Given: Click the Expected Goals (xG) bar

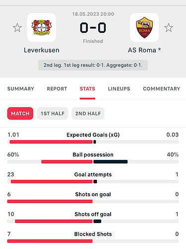Looking at the screenshot, I should (93, 142).
